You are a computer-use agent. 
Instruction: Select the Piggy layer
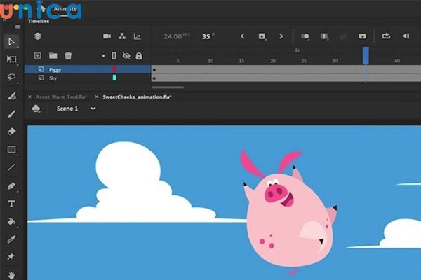[x=88, y=69]
